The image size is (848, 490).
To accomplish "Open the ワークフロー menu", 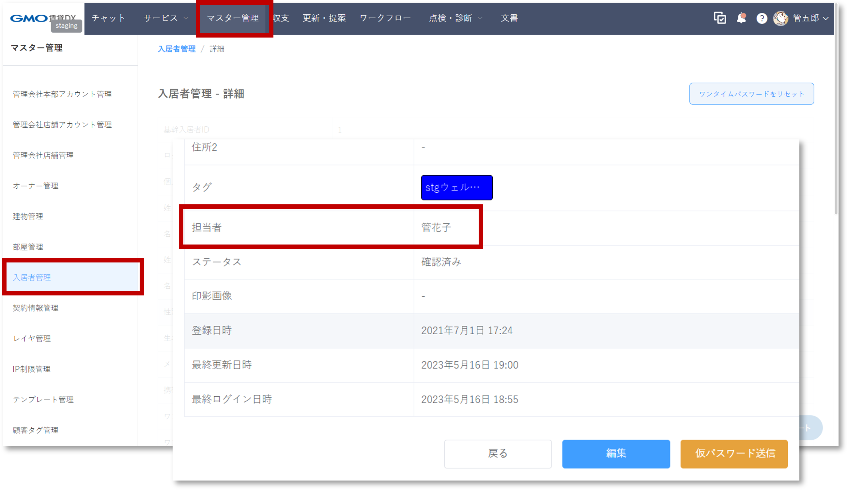I will tap(385, 18).
